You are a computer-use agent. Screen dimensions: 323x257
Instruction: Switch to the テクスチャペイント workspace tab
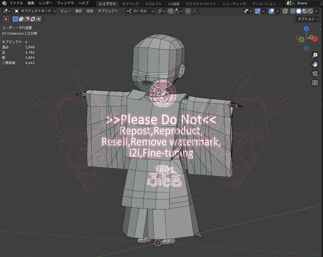pos(201,4)
